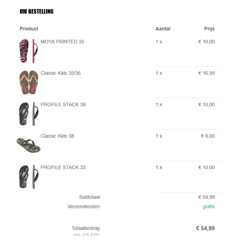Image resolution: width=233 pixels, height=240 pixels.
Task: Click the Subtotaal amount € 54,99
Action: [x=207, y=197]
